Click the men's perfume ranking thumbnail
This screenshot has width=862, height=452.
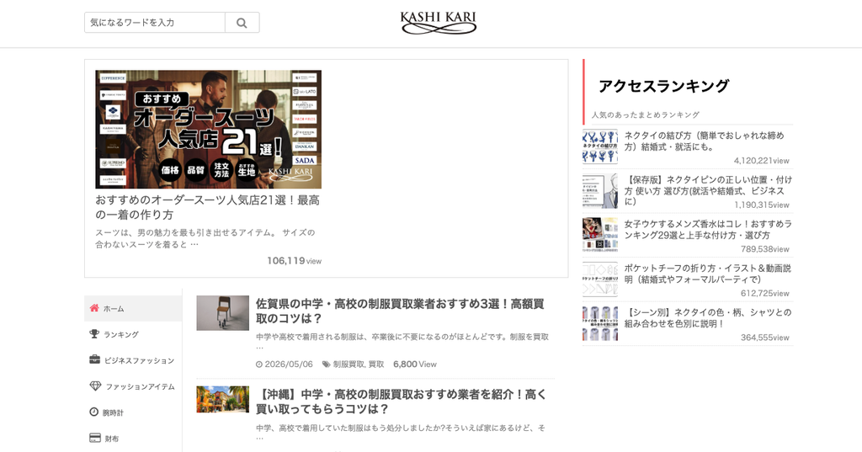tap(599, 235)
